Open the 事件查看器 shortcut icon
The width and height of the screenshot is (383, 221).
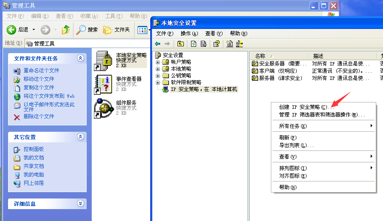102,84
